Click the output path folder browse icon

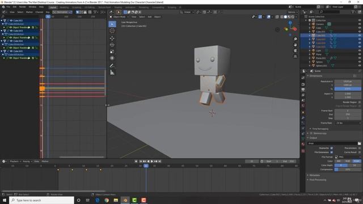(x=359, y=143)
